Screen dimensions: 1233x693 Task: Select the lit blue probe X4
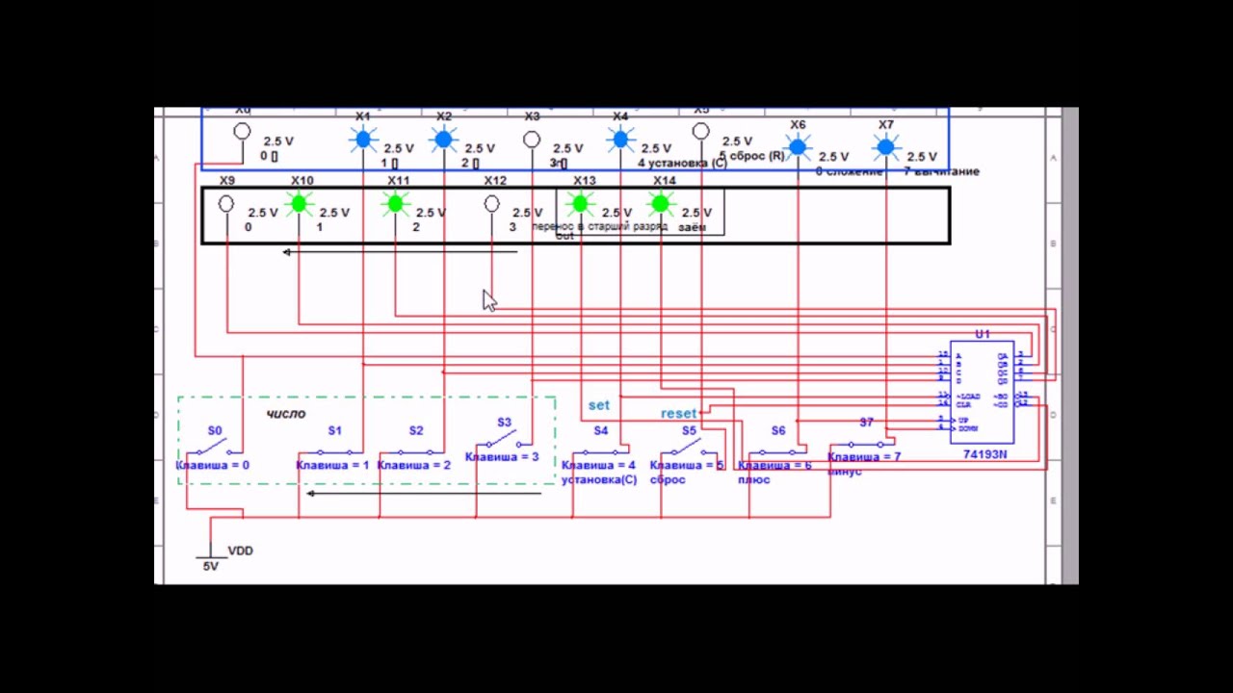(620, 141)
